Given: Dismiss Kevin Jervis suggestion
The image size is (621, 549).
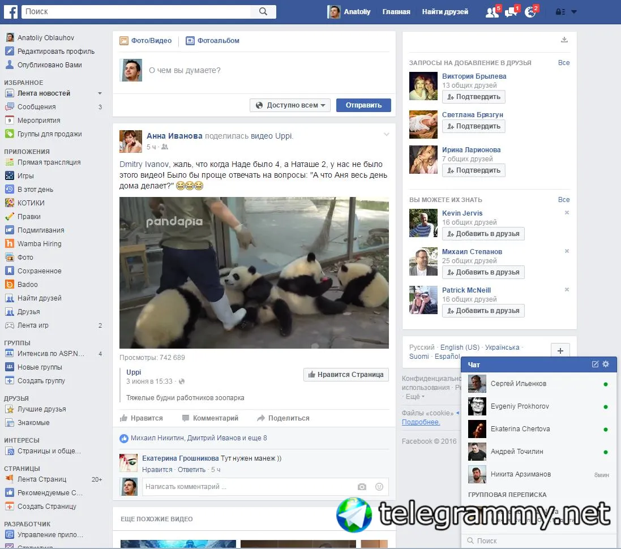Looking at the screenshot, I should pos(567,213).
